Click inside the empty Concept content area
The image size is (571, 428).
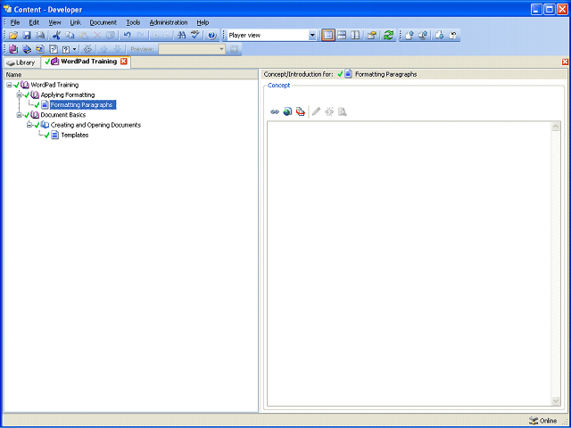pos(409,264)
